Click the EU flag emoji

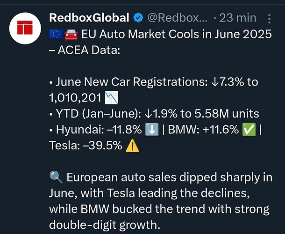click(57, 35)
